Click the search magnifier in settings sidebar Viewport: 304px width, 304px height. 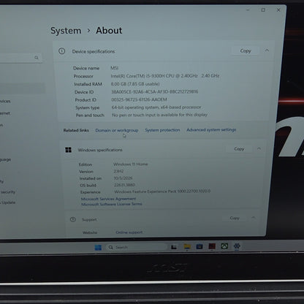pyautogui.click(x=37, y=58)
